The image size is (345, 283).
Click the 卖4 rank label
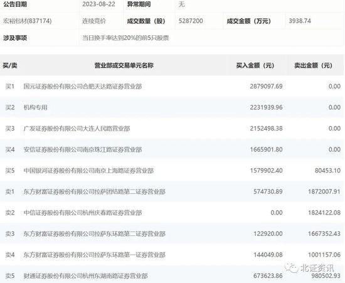click(x=10, y=255)
